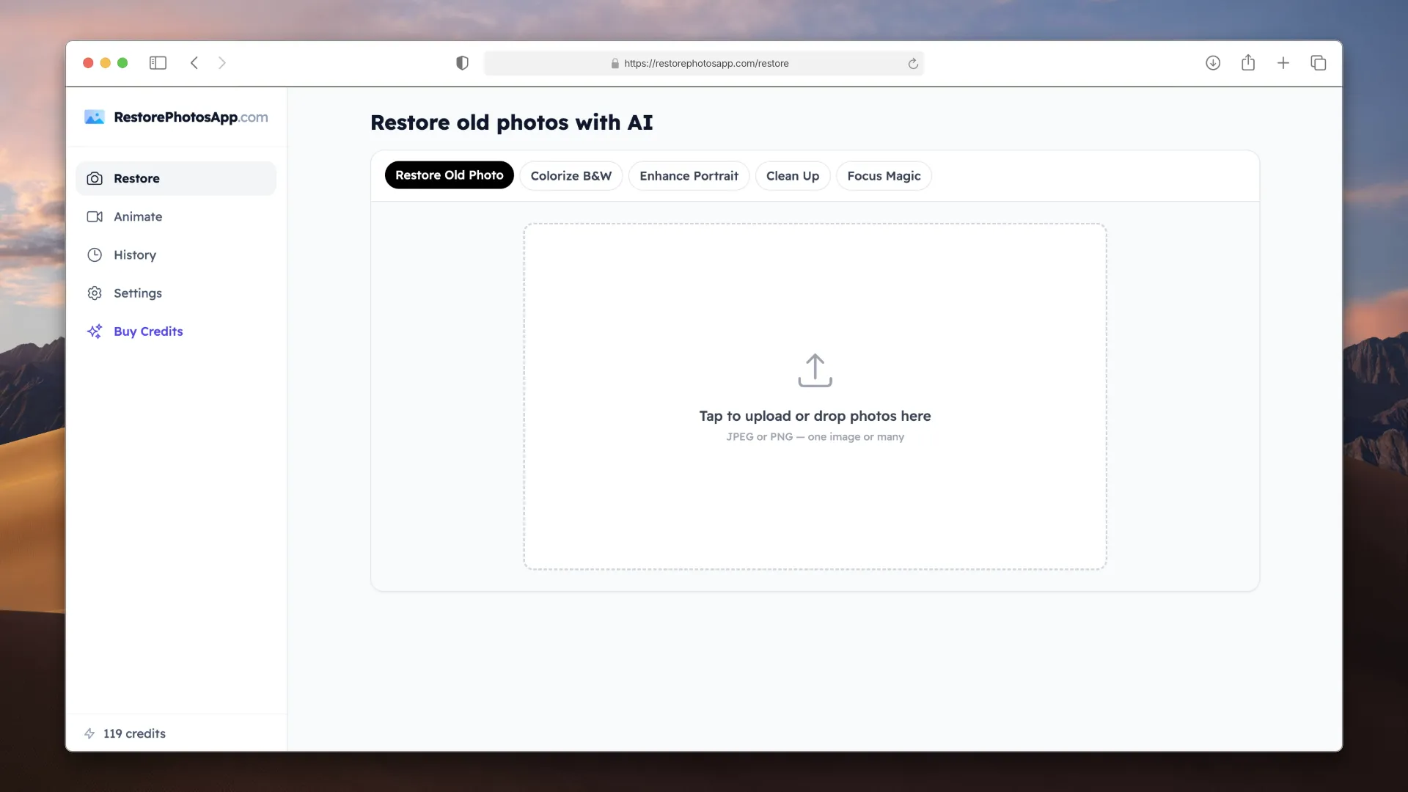This screenshot has height=792, width=1408.
Task: Click the lightning icon next to 119 credits
Action: click(x=89, y=733)
